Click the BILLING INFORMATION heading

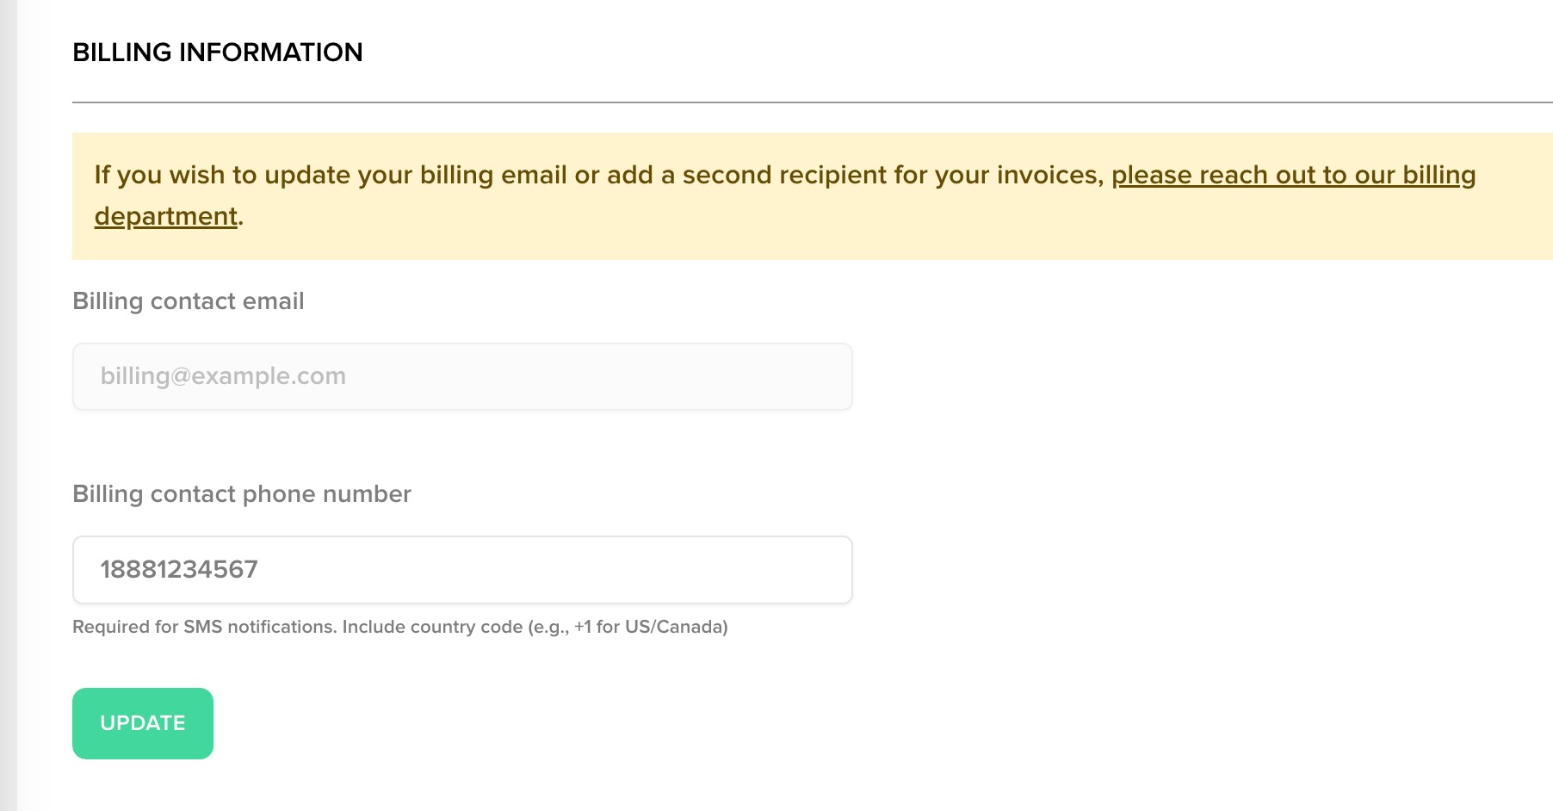point(218,53)
